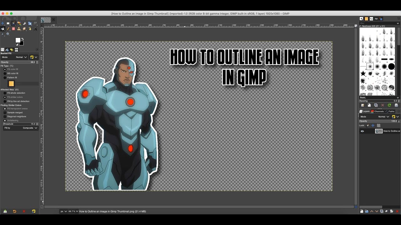
Task: Delete the layer with red X icon
Action: tap(397, 211)
